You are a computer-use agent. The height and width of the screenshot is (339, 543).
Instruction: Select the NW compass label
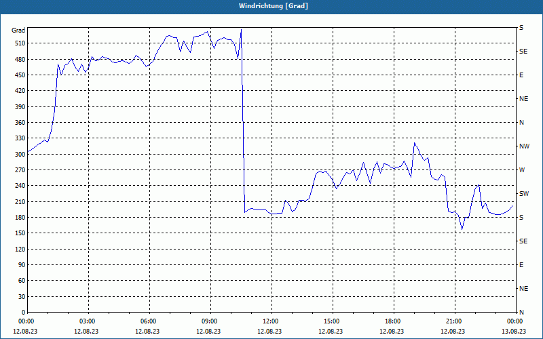pos(524,146)
